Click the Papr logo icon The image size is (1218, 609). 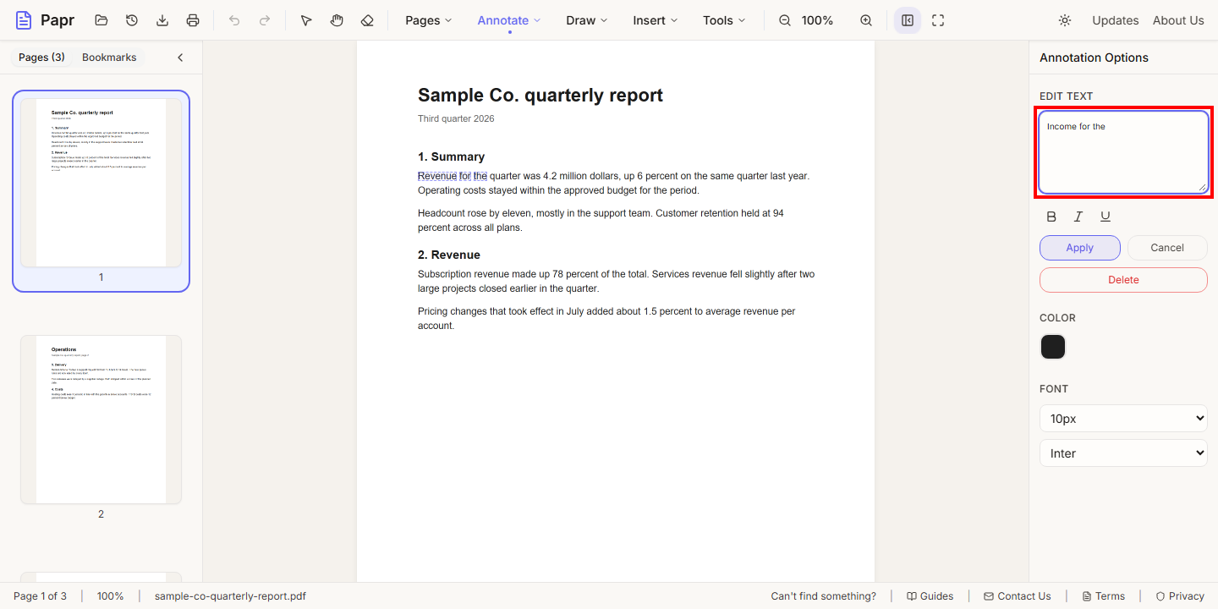pos(24,20)
